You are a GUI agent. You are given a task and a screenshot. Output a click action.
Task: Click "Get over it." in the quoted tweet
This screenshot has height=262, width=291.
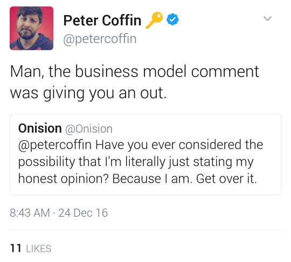coord(226,179)
